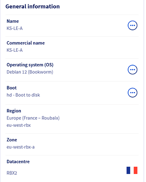The height and width of the screenshot is (182, 146).
Task: Click the Name field label
Action: 13,21
